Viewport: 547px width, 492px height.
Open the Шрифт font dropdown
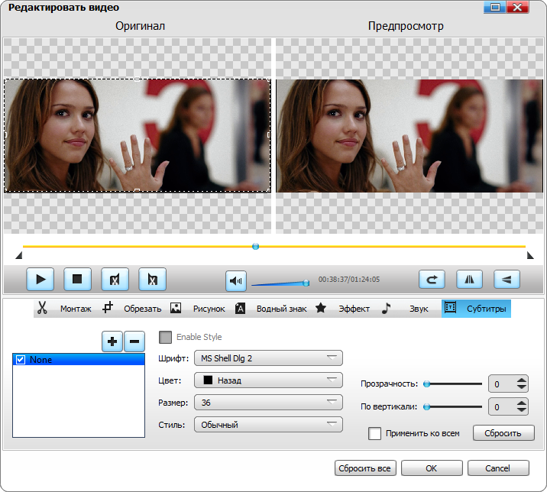268,358
